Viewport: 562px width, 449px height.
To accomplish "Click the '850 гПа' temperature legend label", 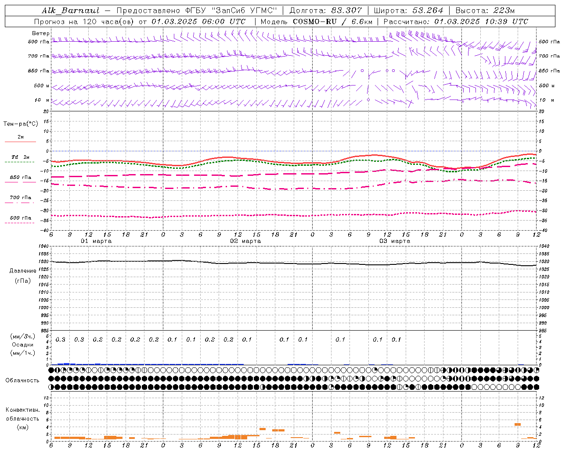I will tap(21, 178).
